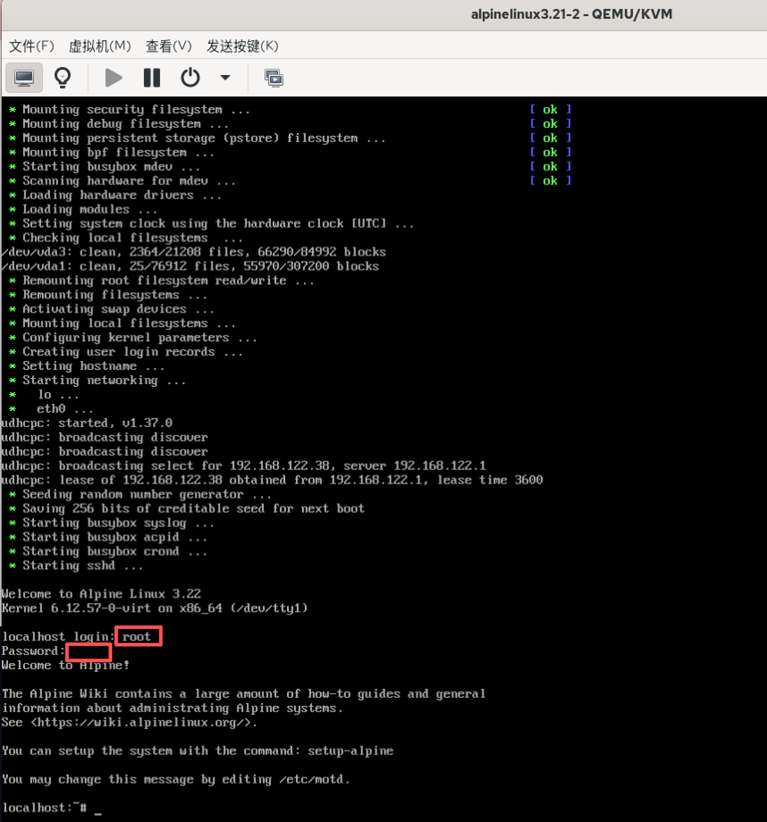Click the localhost:~# shell prompt line
The height and width of the screenshot is (822, 767).
click(x=45, y=808)
